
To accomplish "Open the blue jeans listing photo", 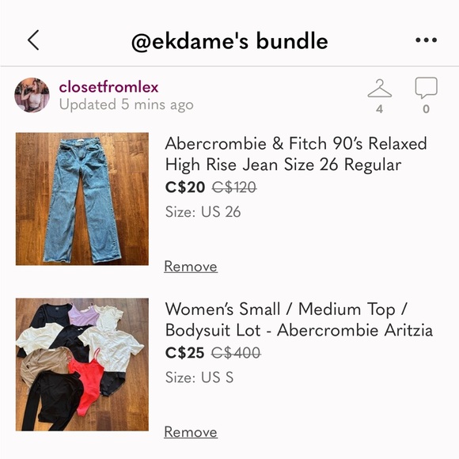I will pyautogui.click(x=82, y=199).
